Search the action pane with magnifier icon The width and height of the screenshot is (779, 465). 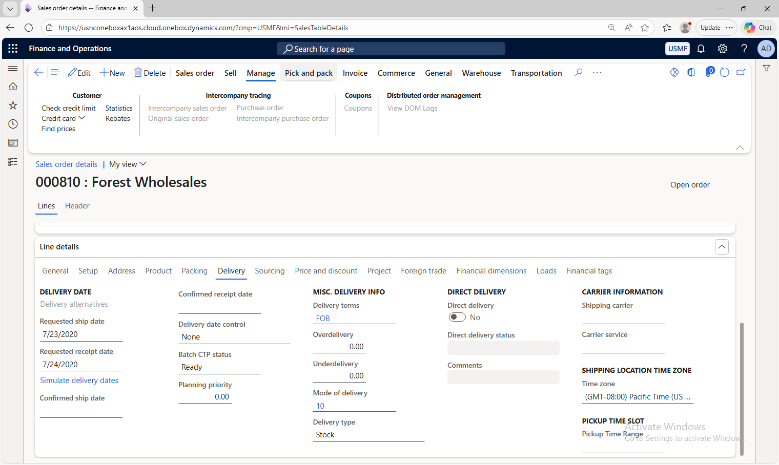coord(579,73)
